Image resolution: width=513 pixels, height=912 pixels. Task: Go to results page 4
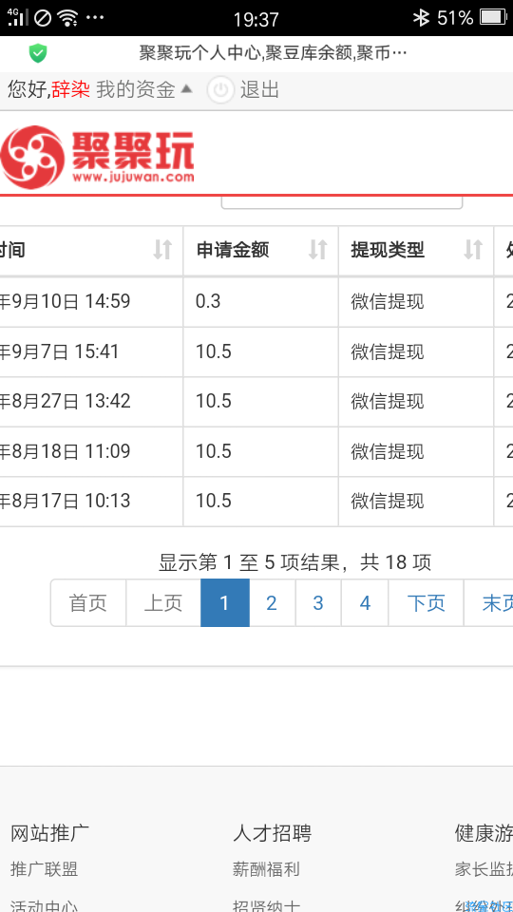click(365, 603)
